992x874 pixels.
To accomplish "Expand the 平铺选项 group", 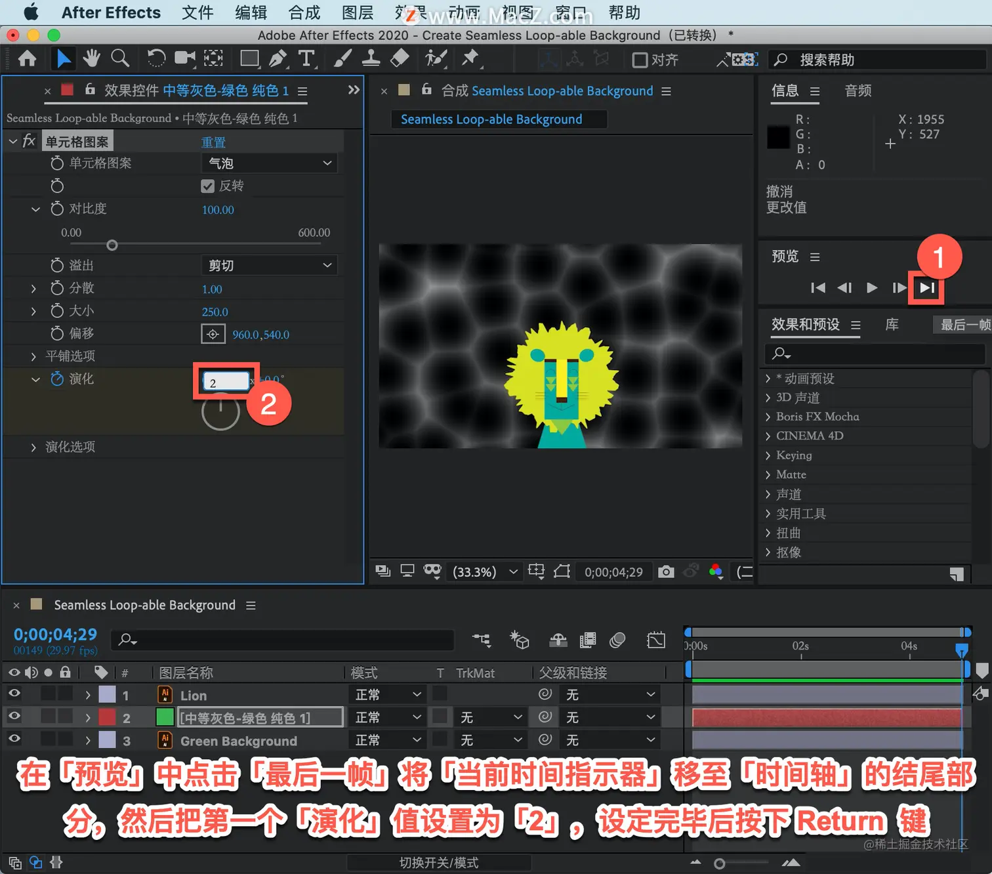I will [33, 356].
